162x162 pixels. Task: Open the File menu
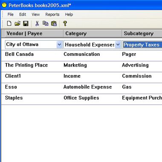11,14
